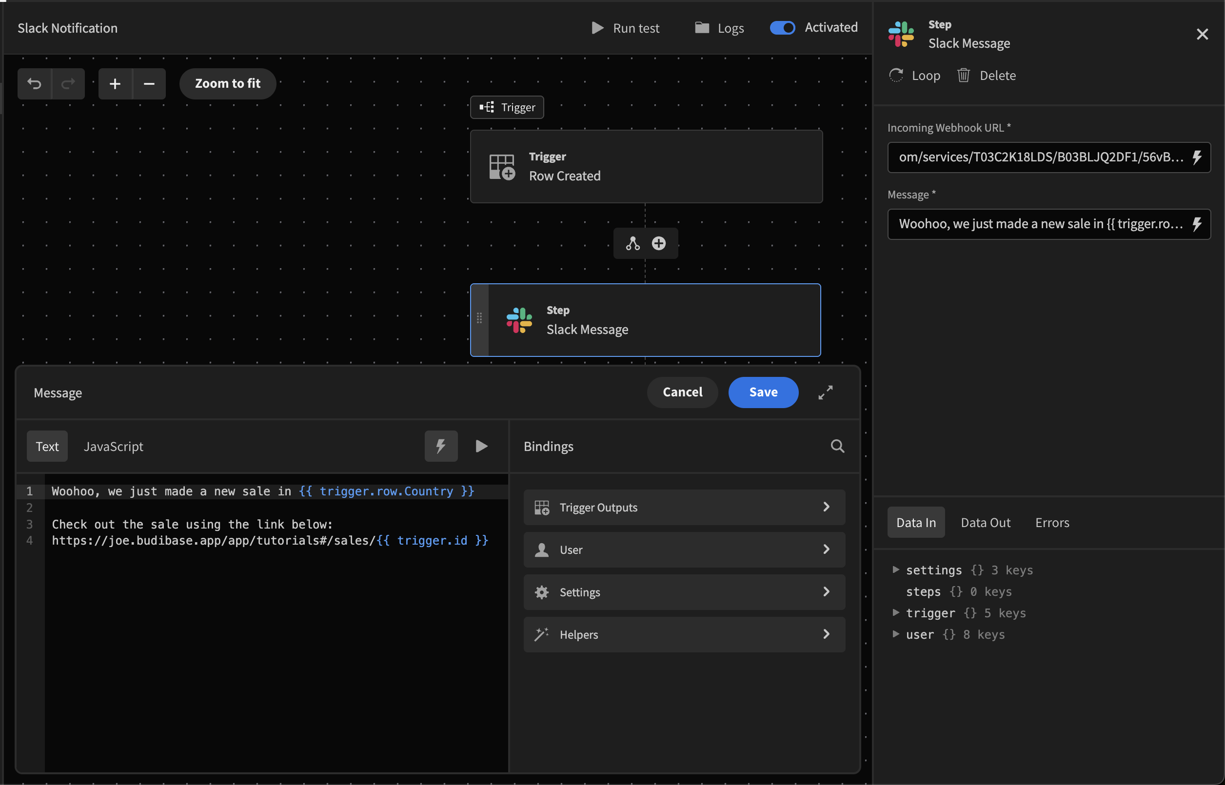The width and height of the screenshot is (1225, 785).
Task: Expand the settings tree node
Action: 896,569
